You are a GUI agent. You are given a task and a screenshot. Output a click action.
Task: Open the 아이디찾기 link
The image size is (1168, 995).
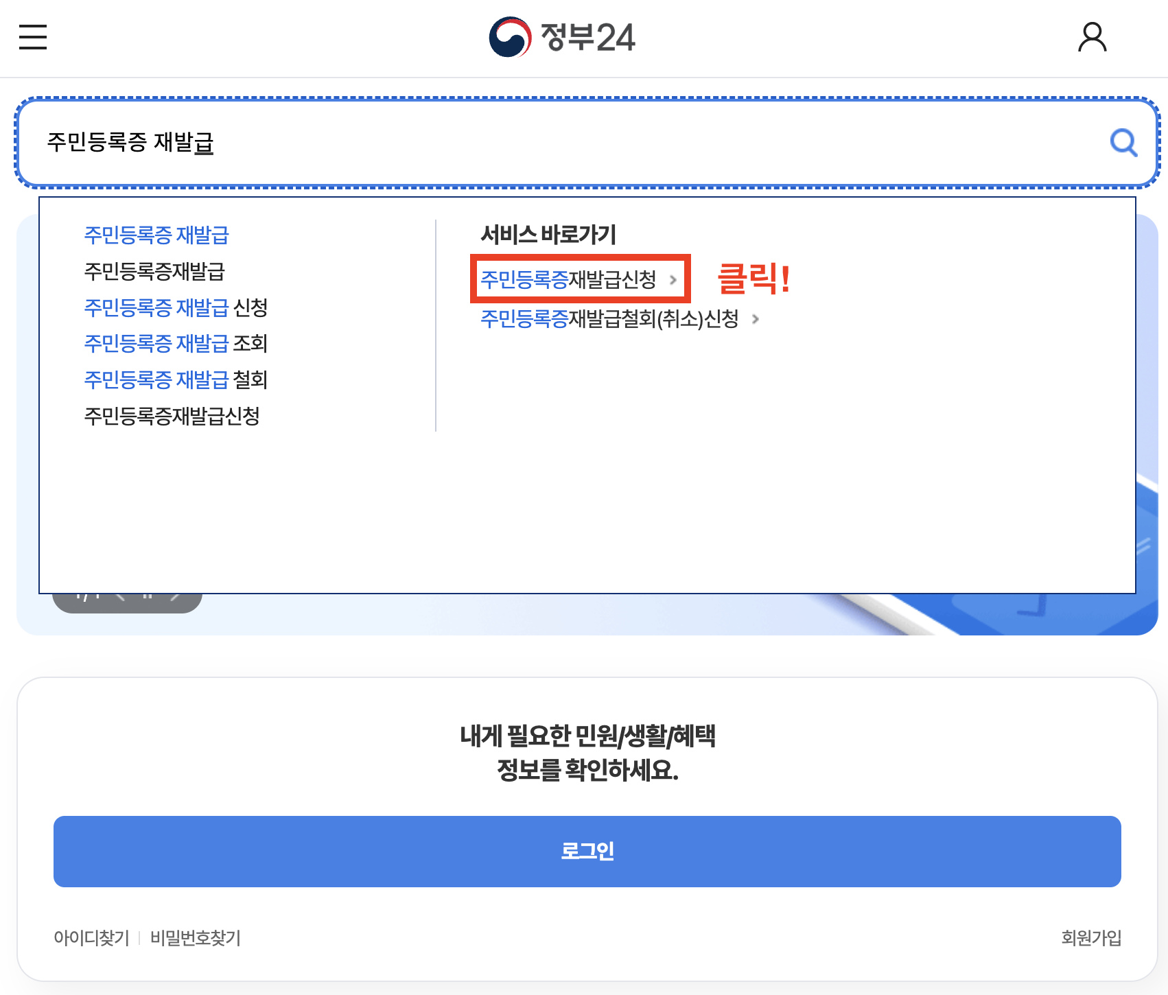pos(91,938)
